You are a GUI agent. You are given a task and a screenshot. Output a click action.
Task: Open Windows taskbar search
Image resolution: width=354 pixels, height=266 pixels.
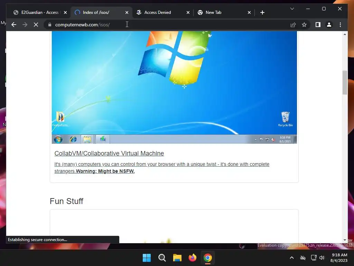click(x=162, y=258)
